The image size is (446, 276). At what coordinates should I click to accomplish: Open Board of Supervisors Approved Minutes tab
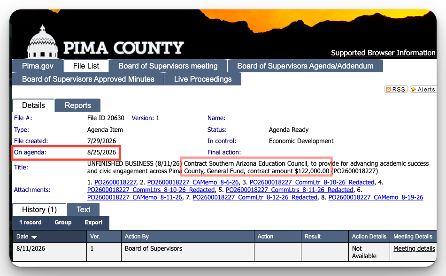[88, 79]
